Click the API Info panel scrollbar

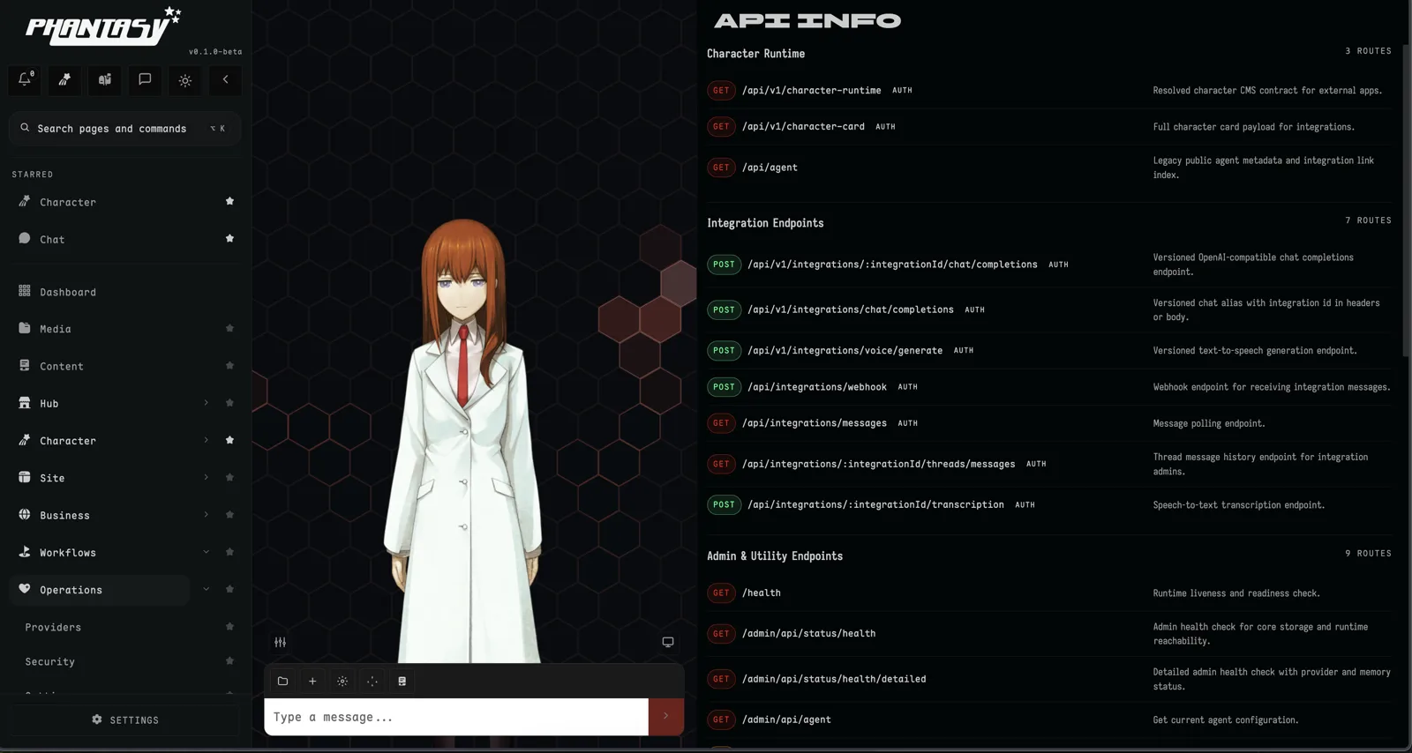1407,200
